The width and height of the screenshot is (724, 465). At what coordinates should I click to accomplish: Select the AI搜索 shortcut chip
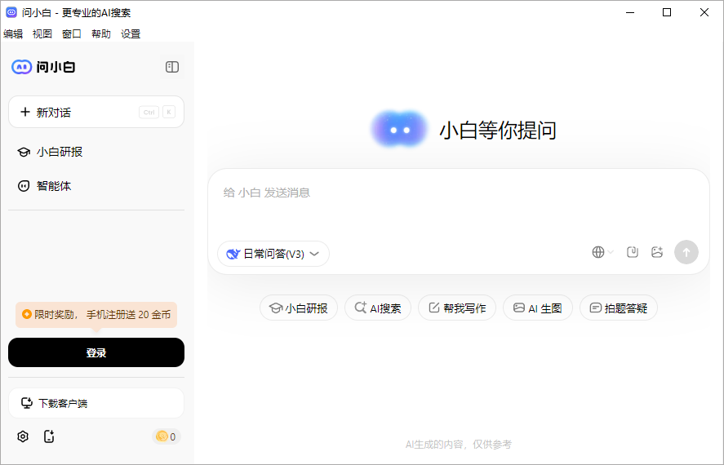(378, 308)
